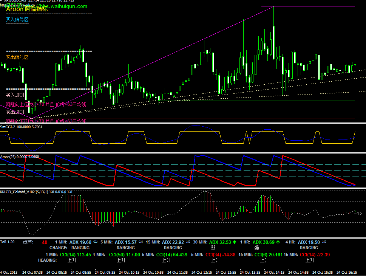Image resolution: width=366 pixels, height=276 pixels.
Task: Click the ranging wave icon beside ADX 19.50
Action: 324,242
